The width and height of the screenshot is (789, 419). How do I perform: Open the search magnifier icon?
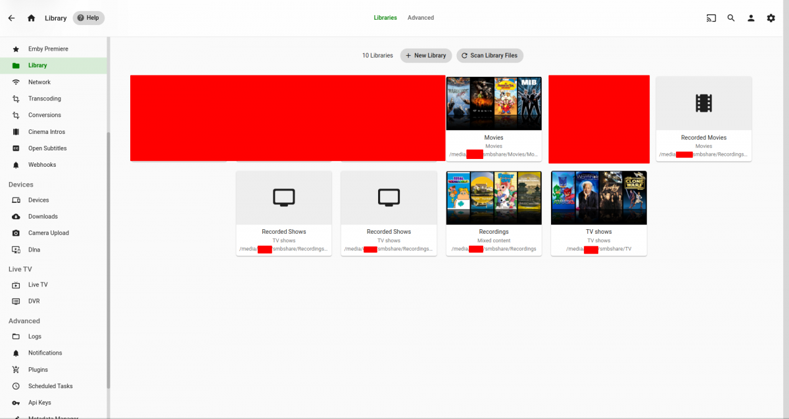(x=731, y=18)
